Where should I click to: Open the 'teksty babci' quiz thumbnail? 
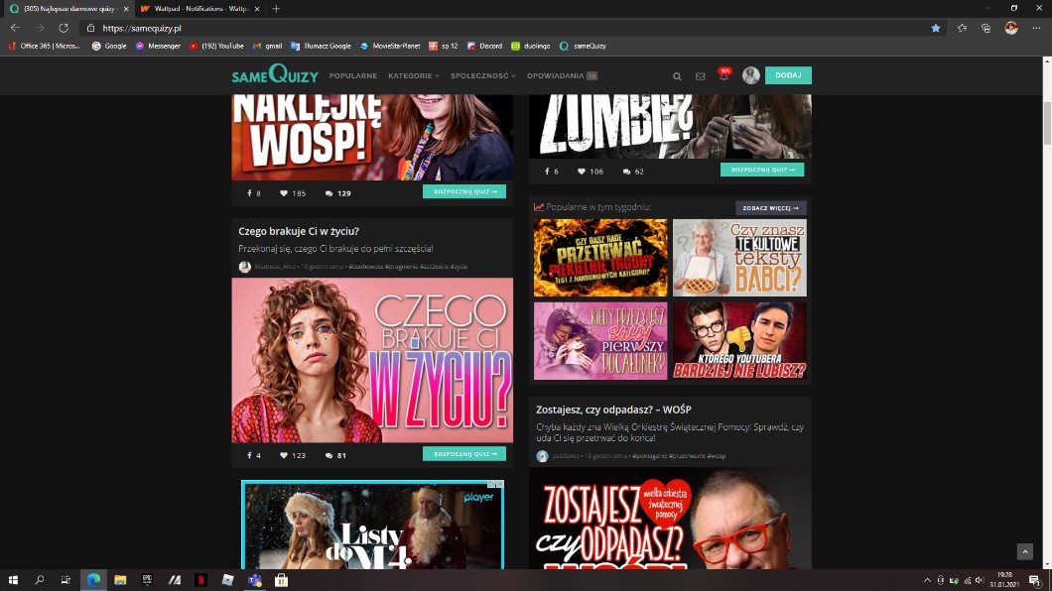click(x=739, y=258)
